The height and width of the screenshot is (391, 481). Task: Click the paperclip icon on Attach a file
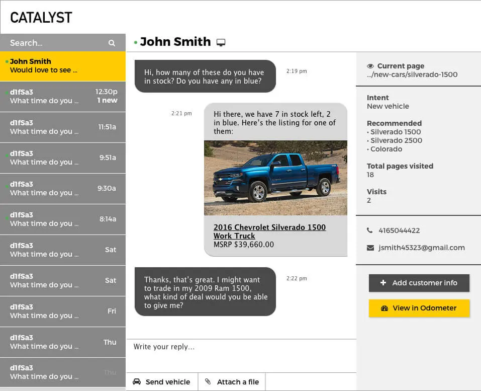(208, 381)
